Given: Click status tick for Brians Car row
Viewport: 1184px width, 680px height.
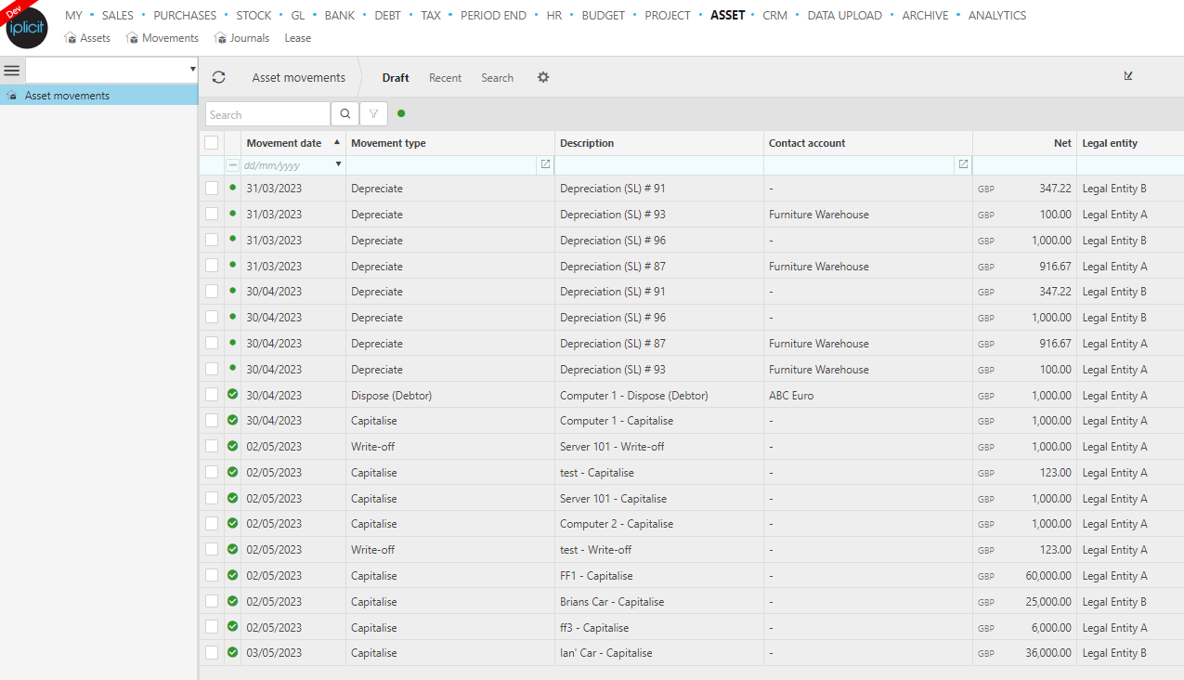Looking at the screenshot, I should pos(232,601).
